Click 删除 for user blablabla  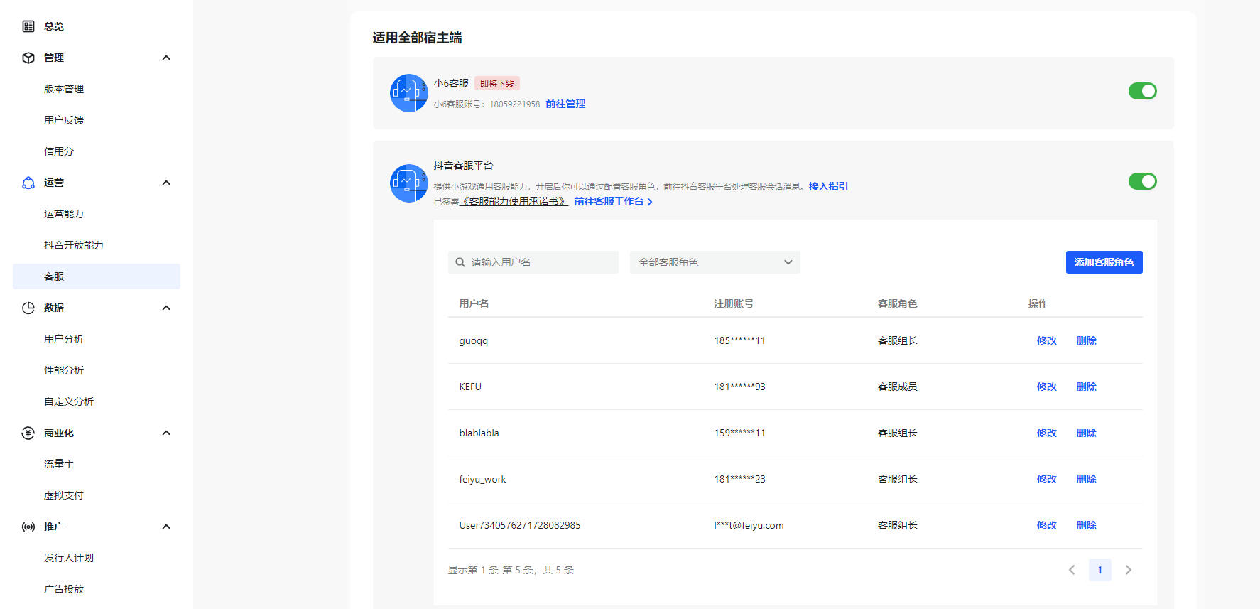pyautogui.click(x=1087, y=433)
